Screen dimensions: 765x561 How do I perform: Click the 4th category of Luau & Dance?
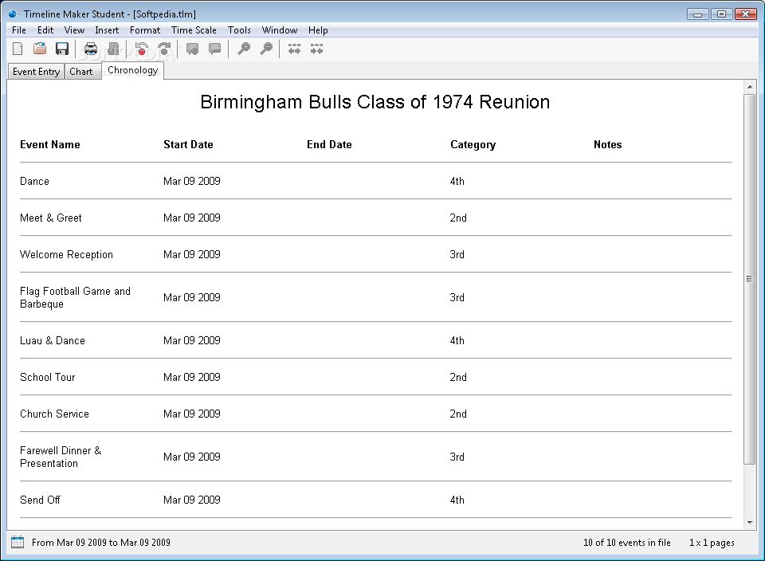457,340
